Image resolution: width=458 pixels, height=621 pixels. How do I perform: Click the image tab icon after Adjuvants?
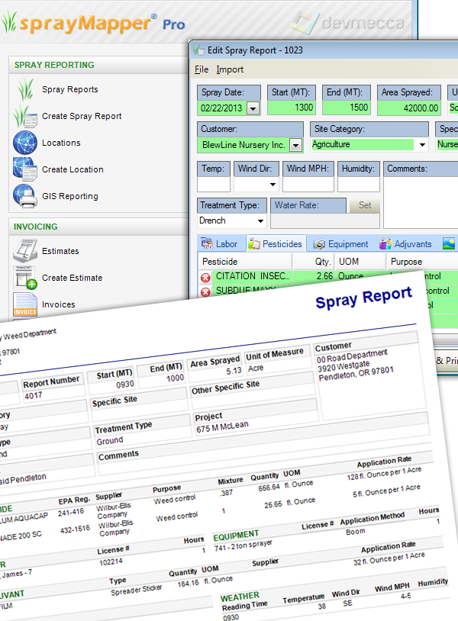[x=449, y=243]
